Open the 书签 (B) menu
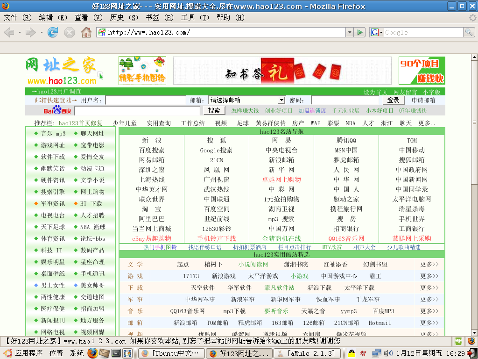Image resolution: width=478 pixels, height=359 pixels. (160, 18)
